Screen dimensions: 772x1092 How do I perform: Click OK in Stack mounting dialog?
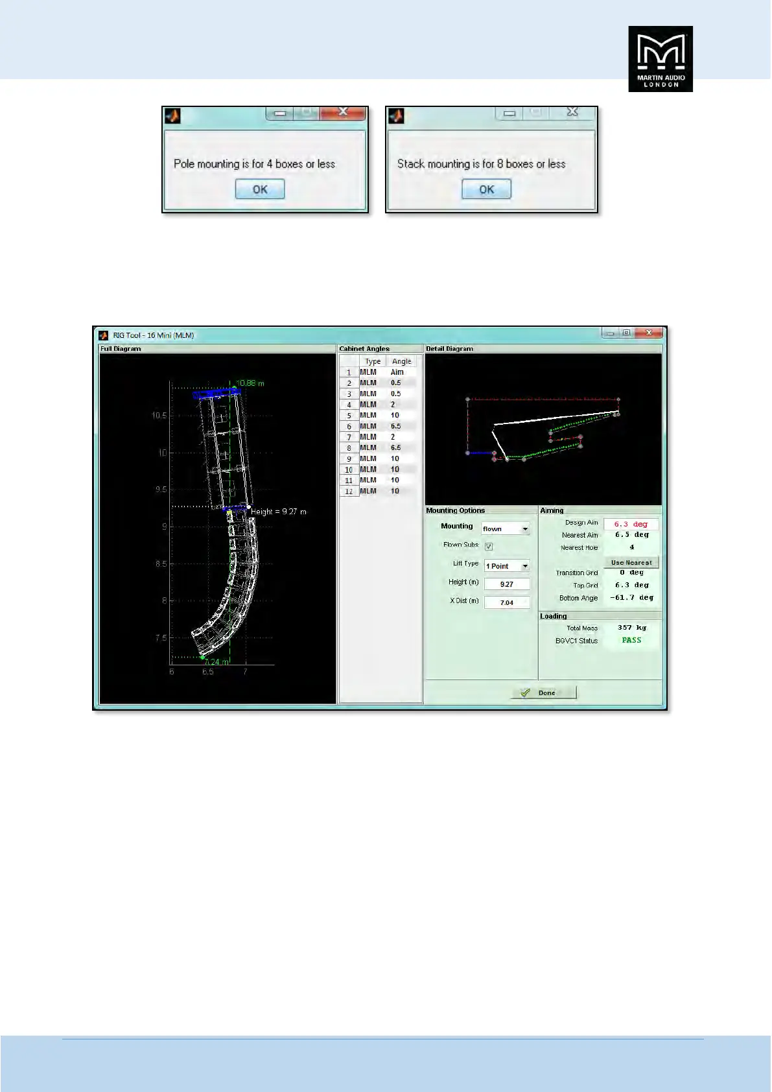tap(487, 189)
